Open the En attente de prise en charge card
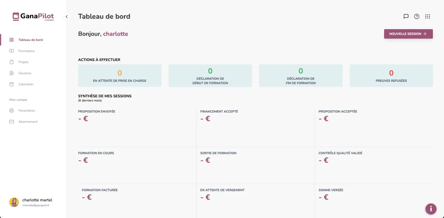 coord(120,76)
